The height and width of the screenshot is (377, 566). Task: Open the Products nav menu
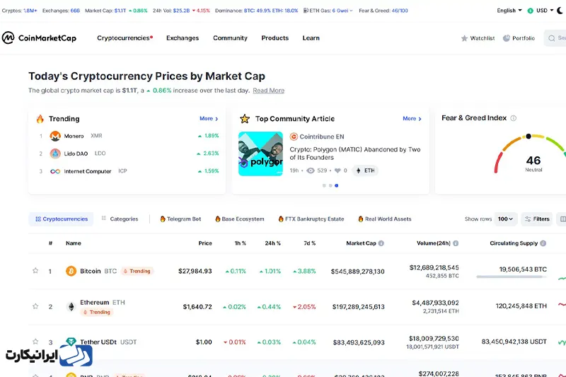(x=275, y=38)
